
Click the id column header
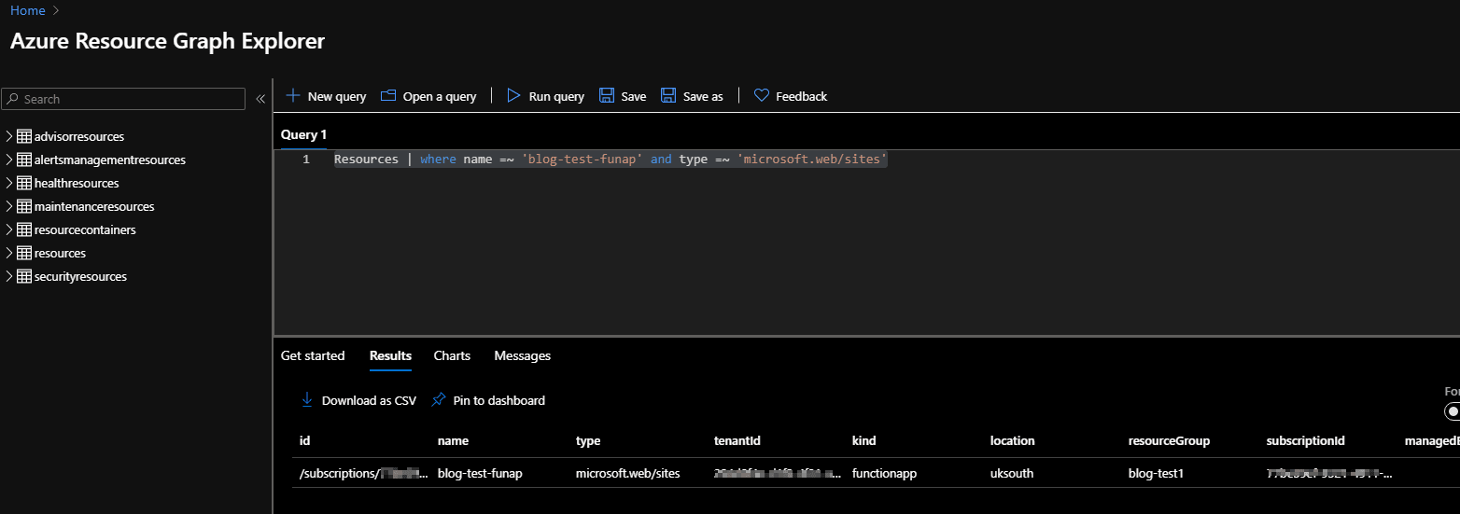(x=304, y=440)
